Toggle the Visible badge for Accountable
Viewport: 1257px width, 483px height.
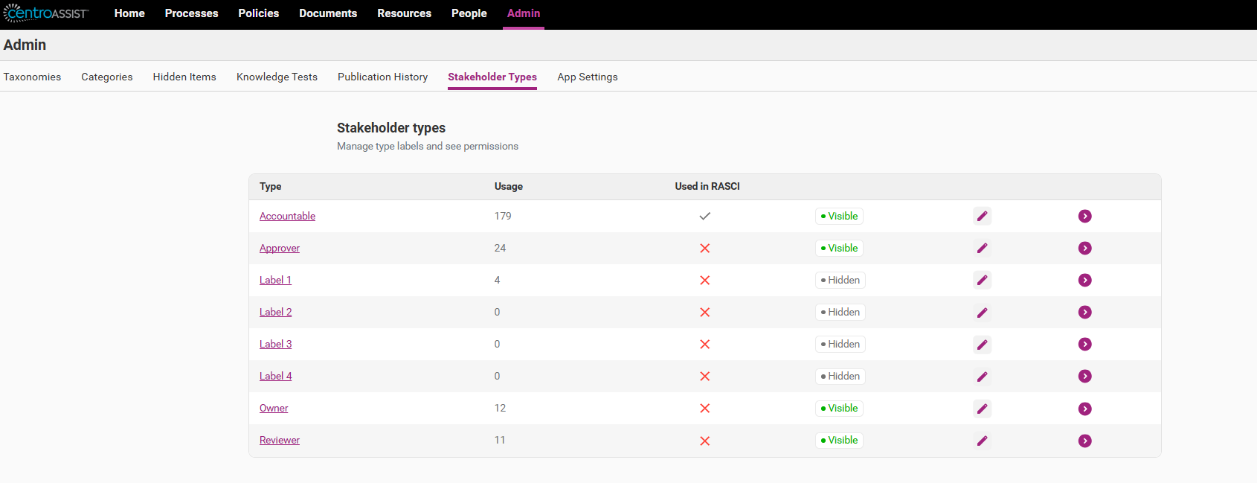point(839,216)
